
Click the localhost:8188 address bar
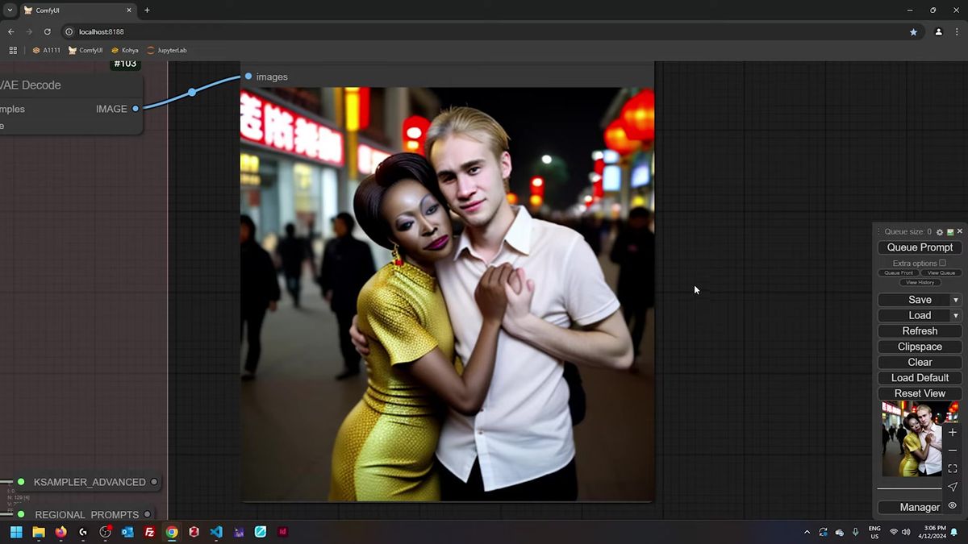[484, 31]
